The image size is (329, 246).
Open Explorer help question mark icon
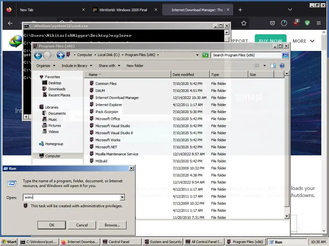point(282,66)
